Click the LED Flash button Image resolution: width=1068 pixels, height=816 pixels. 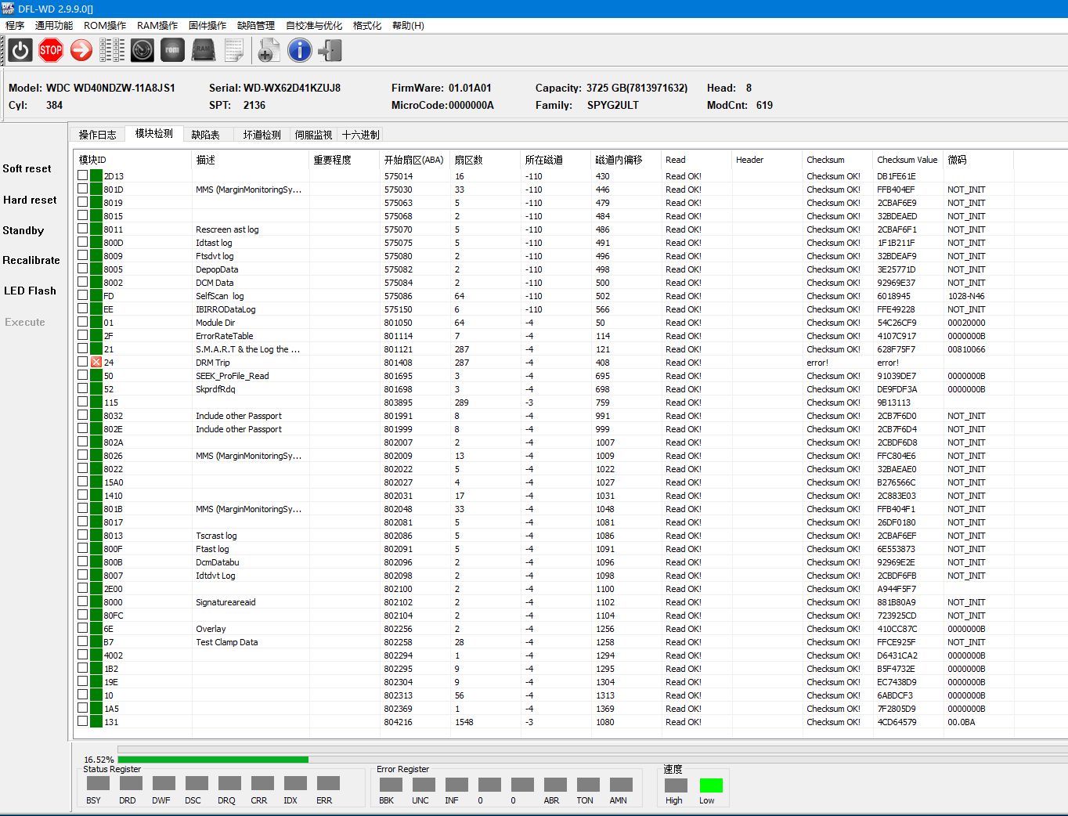[30, 291]
